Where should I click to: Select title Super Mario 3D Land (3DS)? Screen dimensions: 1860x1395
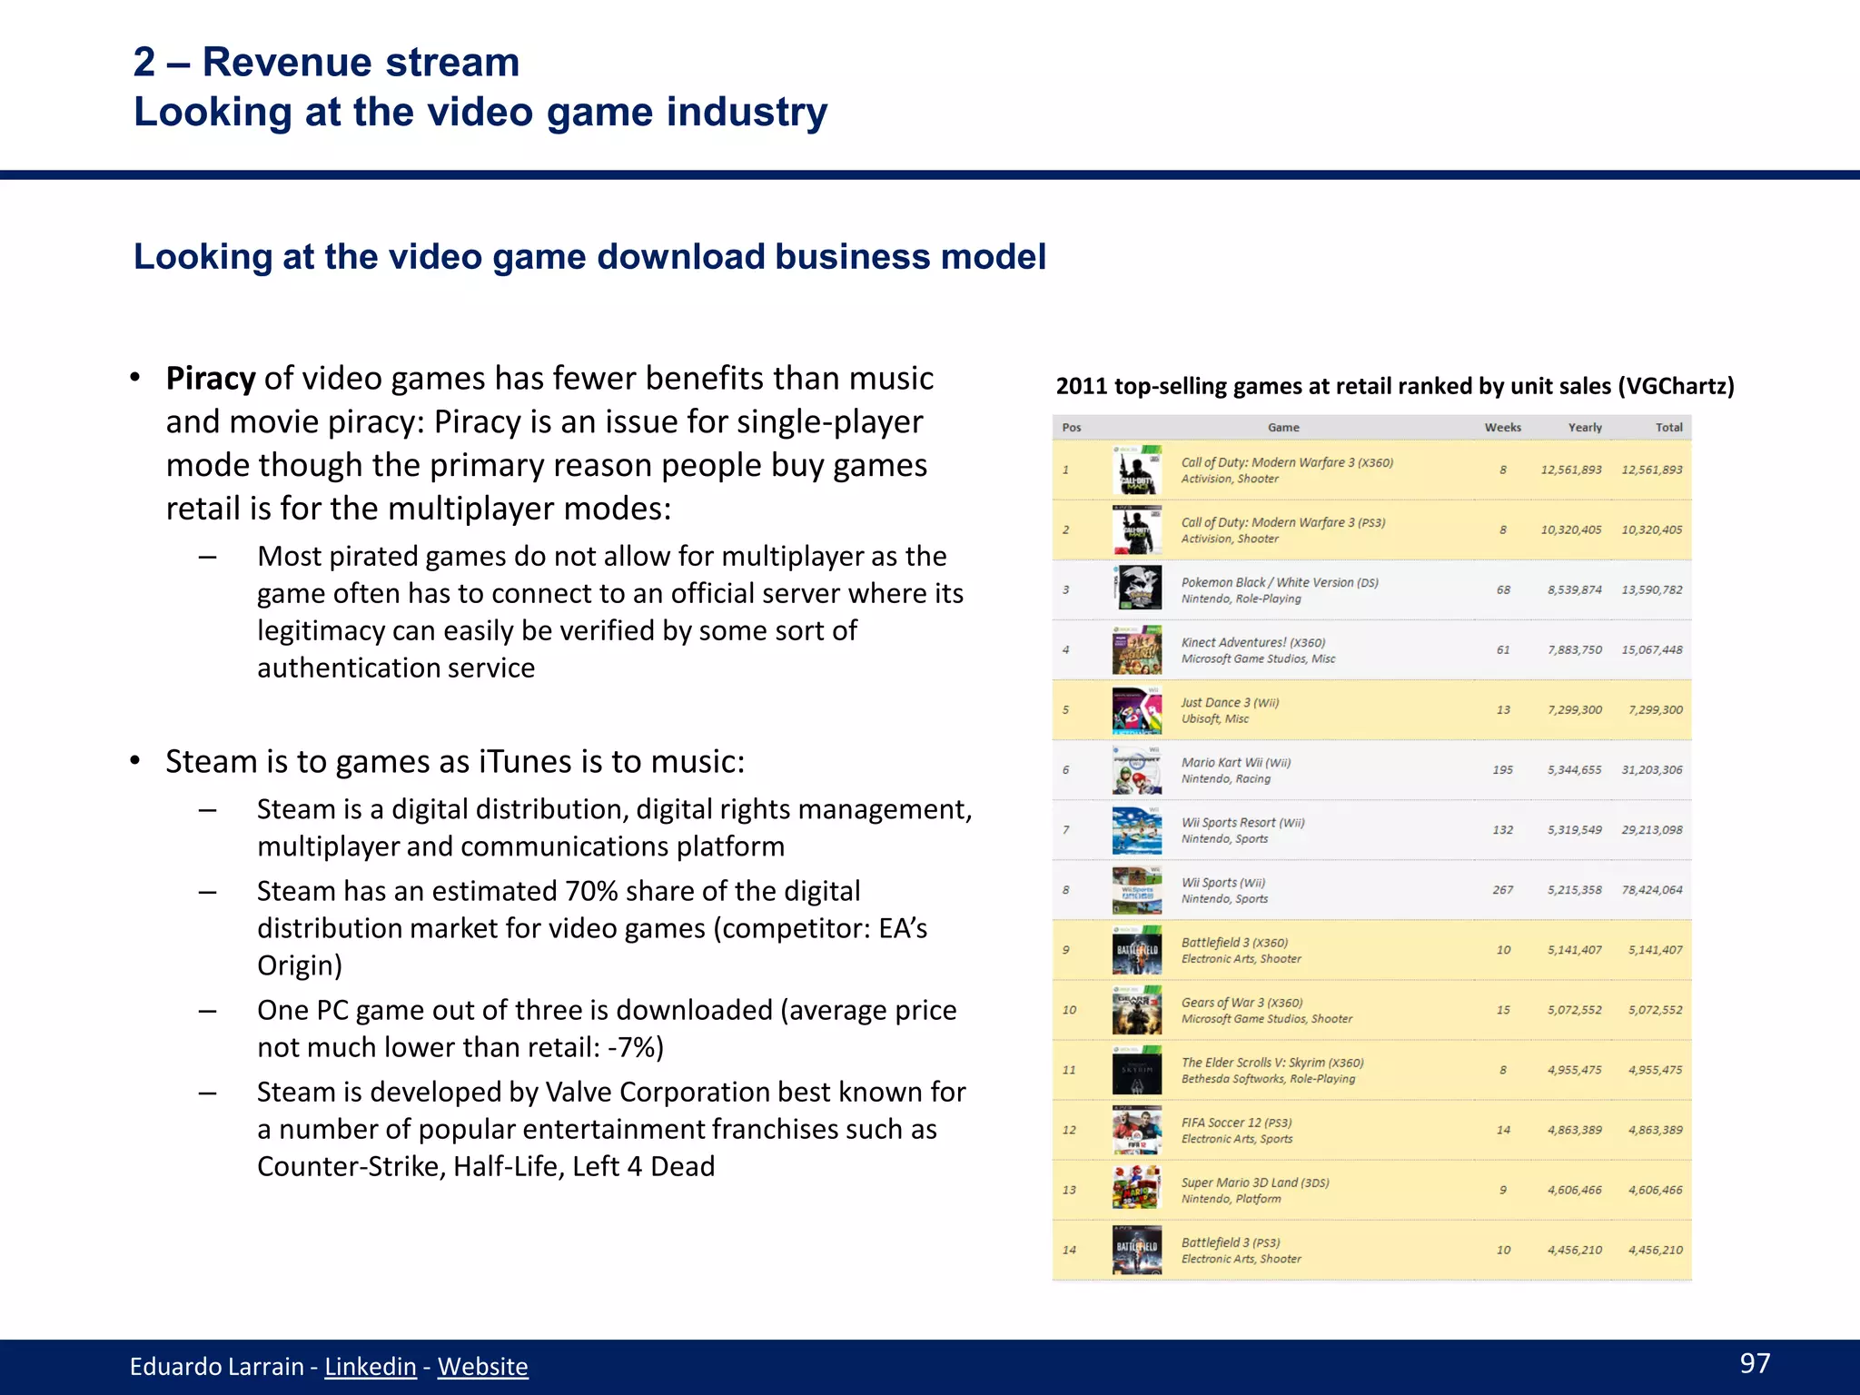(1255, 1182)
